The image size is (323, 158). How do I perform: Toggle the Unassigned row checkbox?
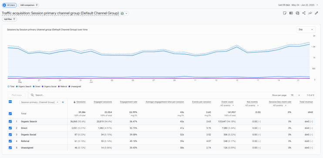click(10, 148)
